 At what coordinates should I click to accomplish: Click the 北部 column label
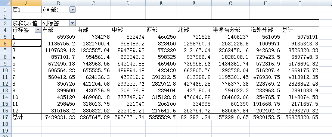tap(194, 30)
